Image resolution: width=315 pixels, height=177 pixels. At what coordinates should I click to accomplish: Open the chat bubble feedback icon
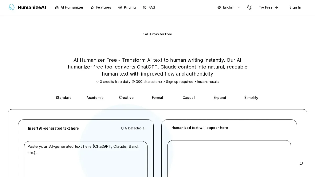(301, 163)
